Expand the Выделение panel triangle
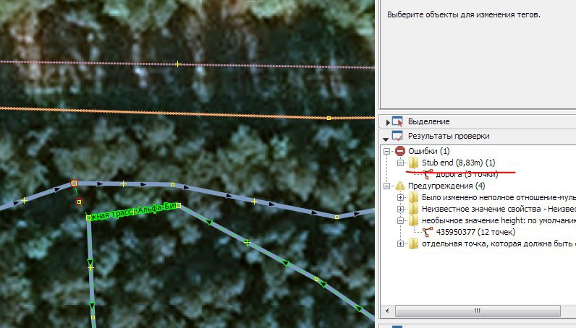576x328 pixels. click(386, 123)
